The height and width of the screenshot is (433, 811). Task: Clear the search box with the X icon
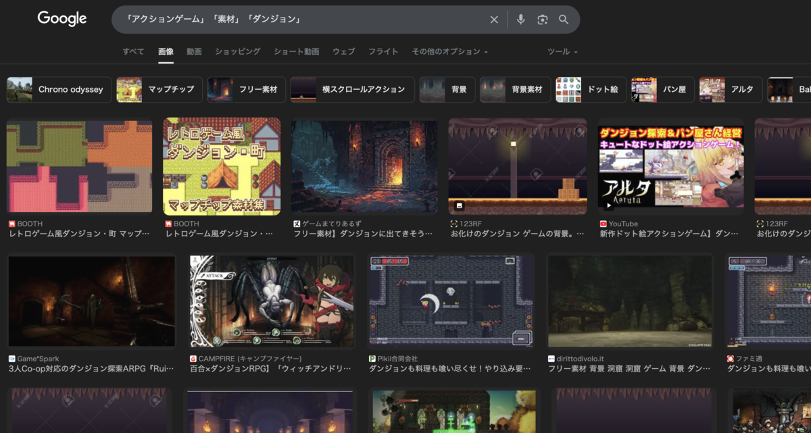(494, 20)
